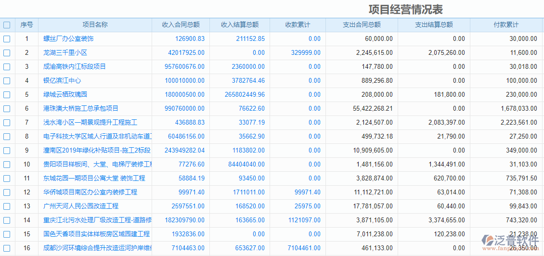Click the 项目名称 column header

[95, 25]
